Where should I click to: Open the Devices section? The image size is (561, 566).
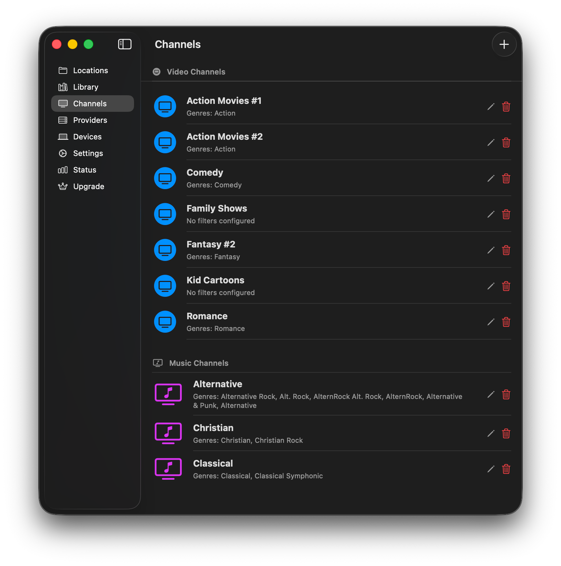click(x=87, y=137)
